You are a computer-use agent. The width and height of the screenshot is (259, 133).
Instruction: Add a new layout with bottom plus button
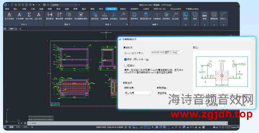coord(32,127)
